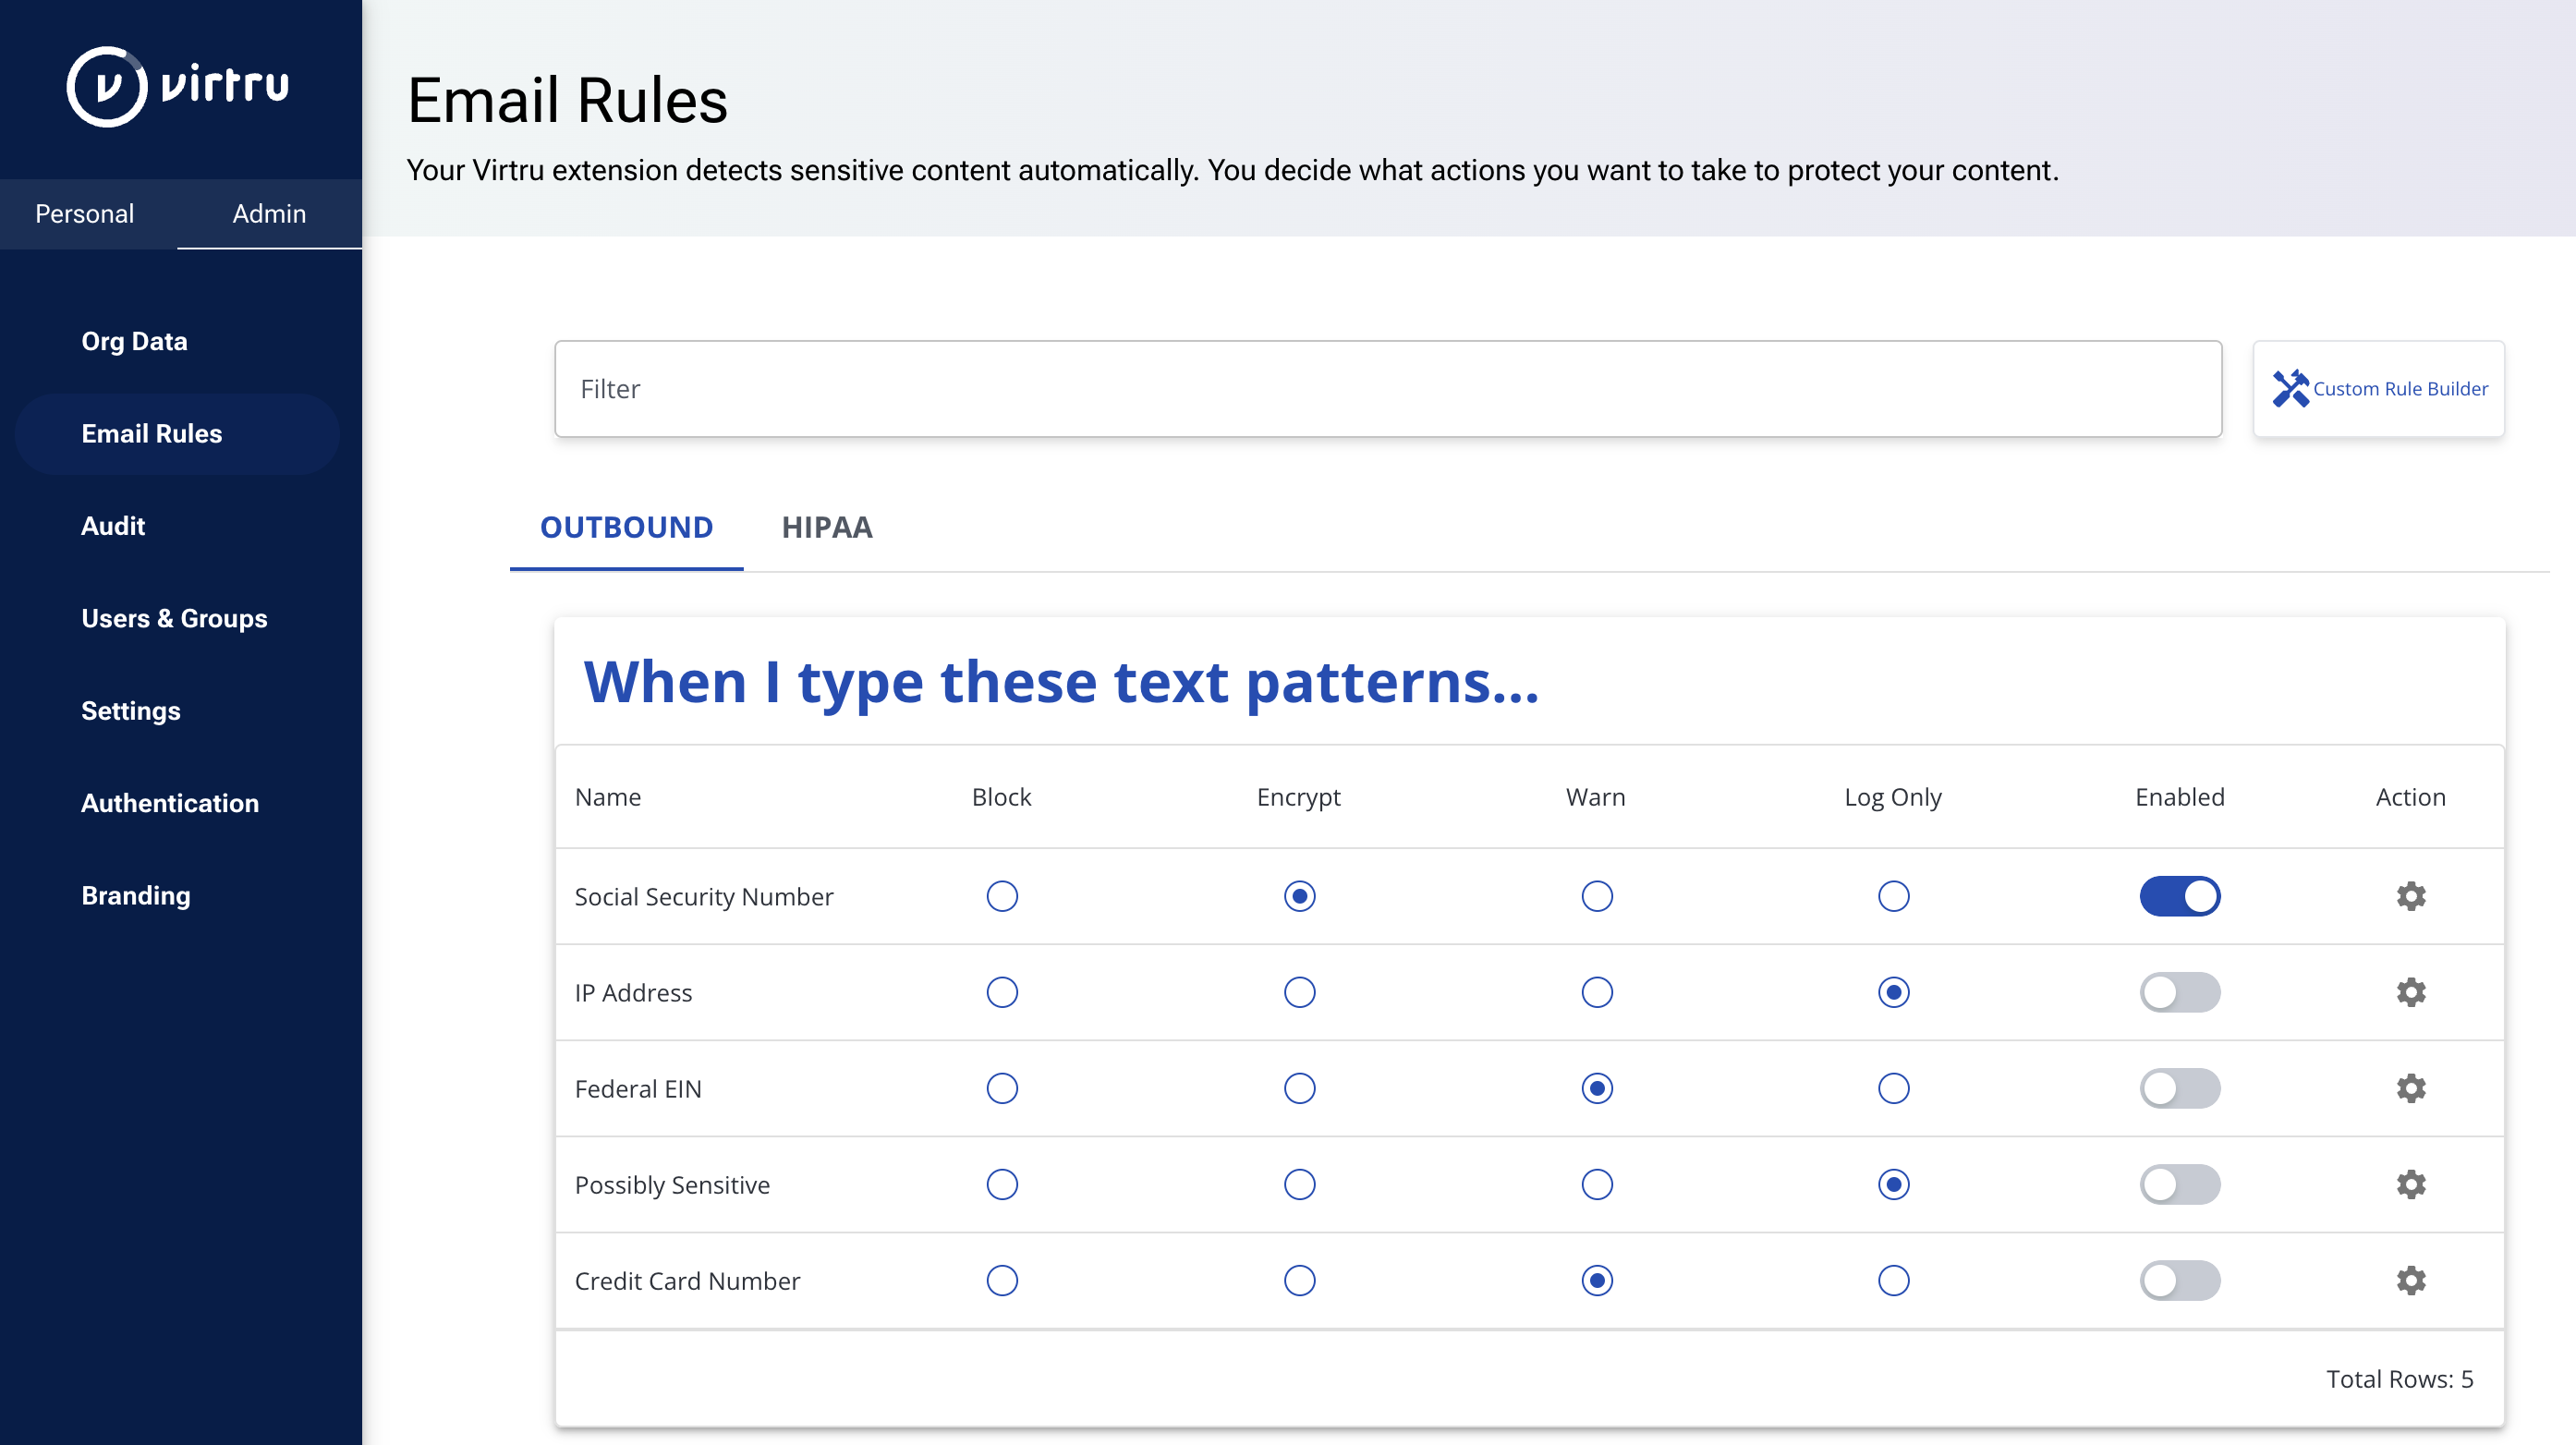Click the IP Address row gear icon
Viewport: 2576px width, 1445px height.
[2410, 992]
